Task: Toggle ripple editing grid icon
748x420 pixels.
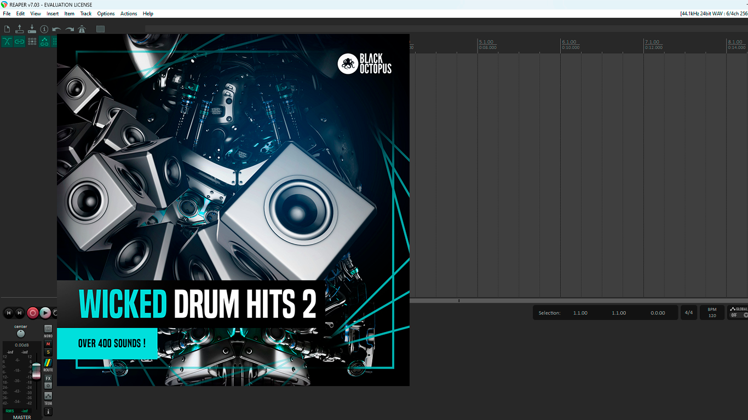Action: pos(32,42)
